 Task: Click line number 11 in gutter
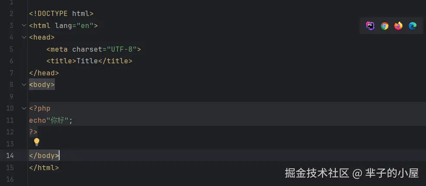(x=10, y=120)
